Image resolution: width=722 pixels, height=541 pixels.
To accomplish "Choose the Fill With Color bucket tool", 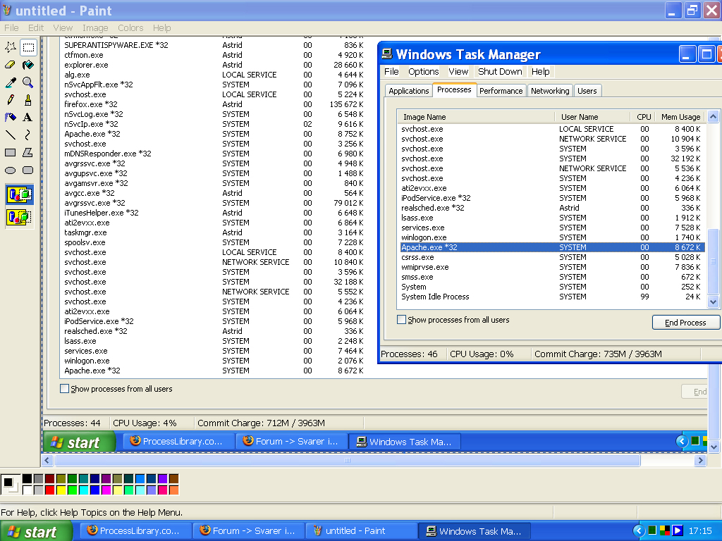I will tap(28, 65).
